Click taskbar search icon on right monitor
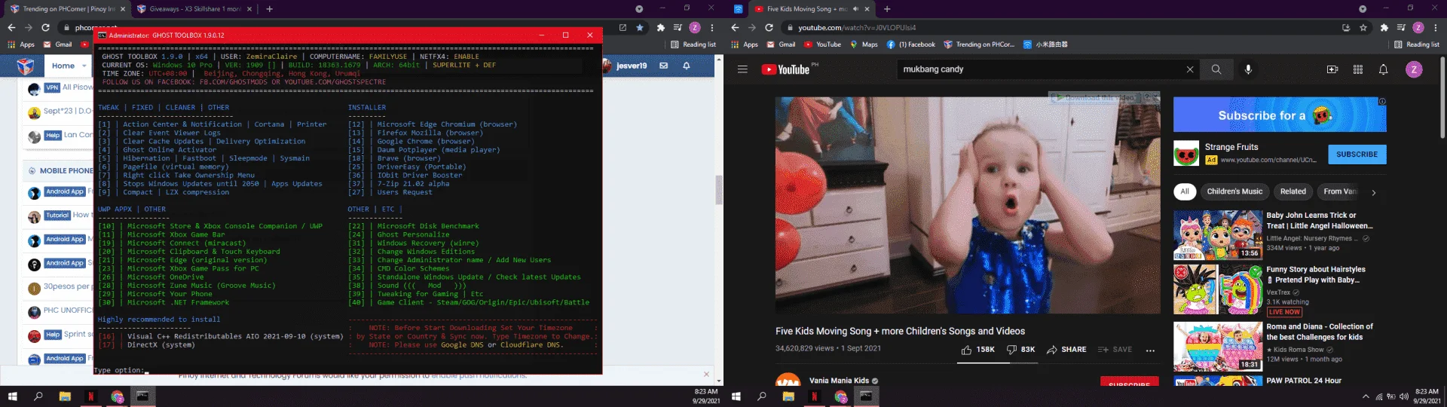Image resolution: width=1447 pixels, height=407 pixels. pos(762,396)
